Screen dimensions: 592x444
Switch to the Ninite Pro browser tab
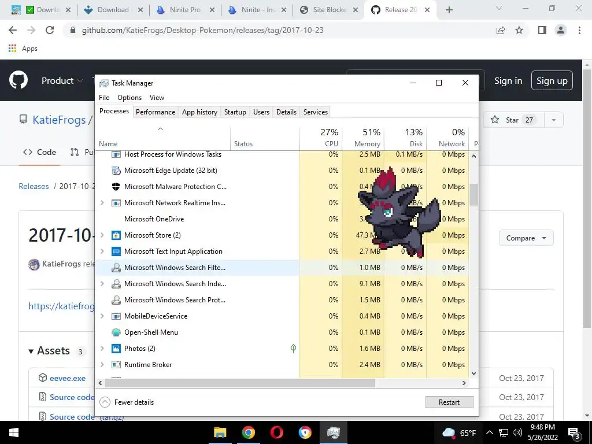tap(185, 10)
